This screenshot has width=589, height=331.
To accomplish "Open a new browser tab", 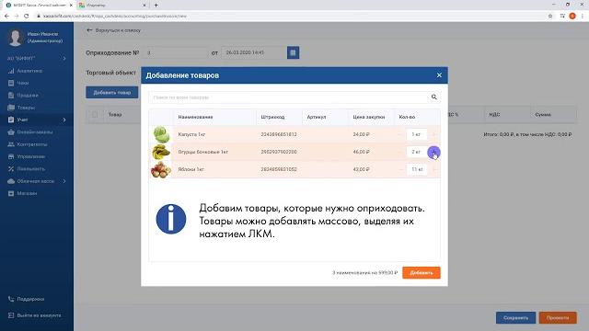I will click(156, 6).
